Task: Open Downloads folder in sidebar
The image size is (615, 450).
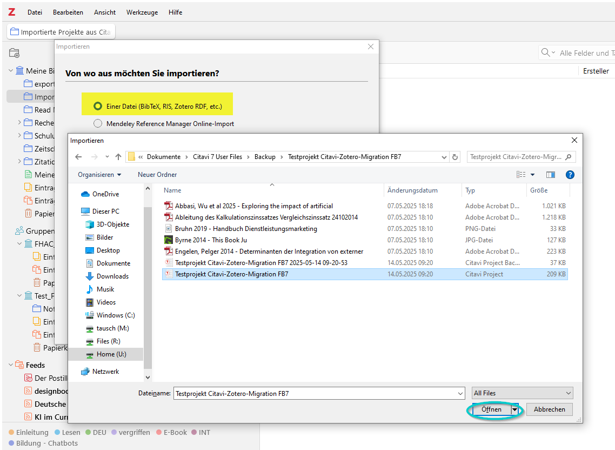Action: [x=107, y=276]
